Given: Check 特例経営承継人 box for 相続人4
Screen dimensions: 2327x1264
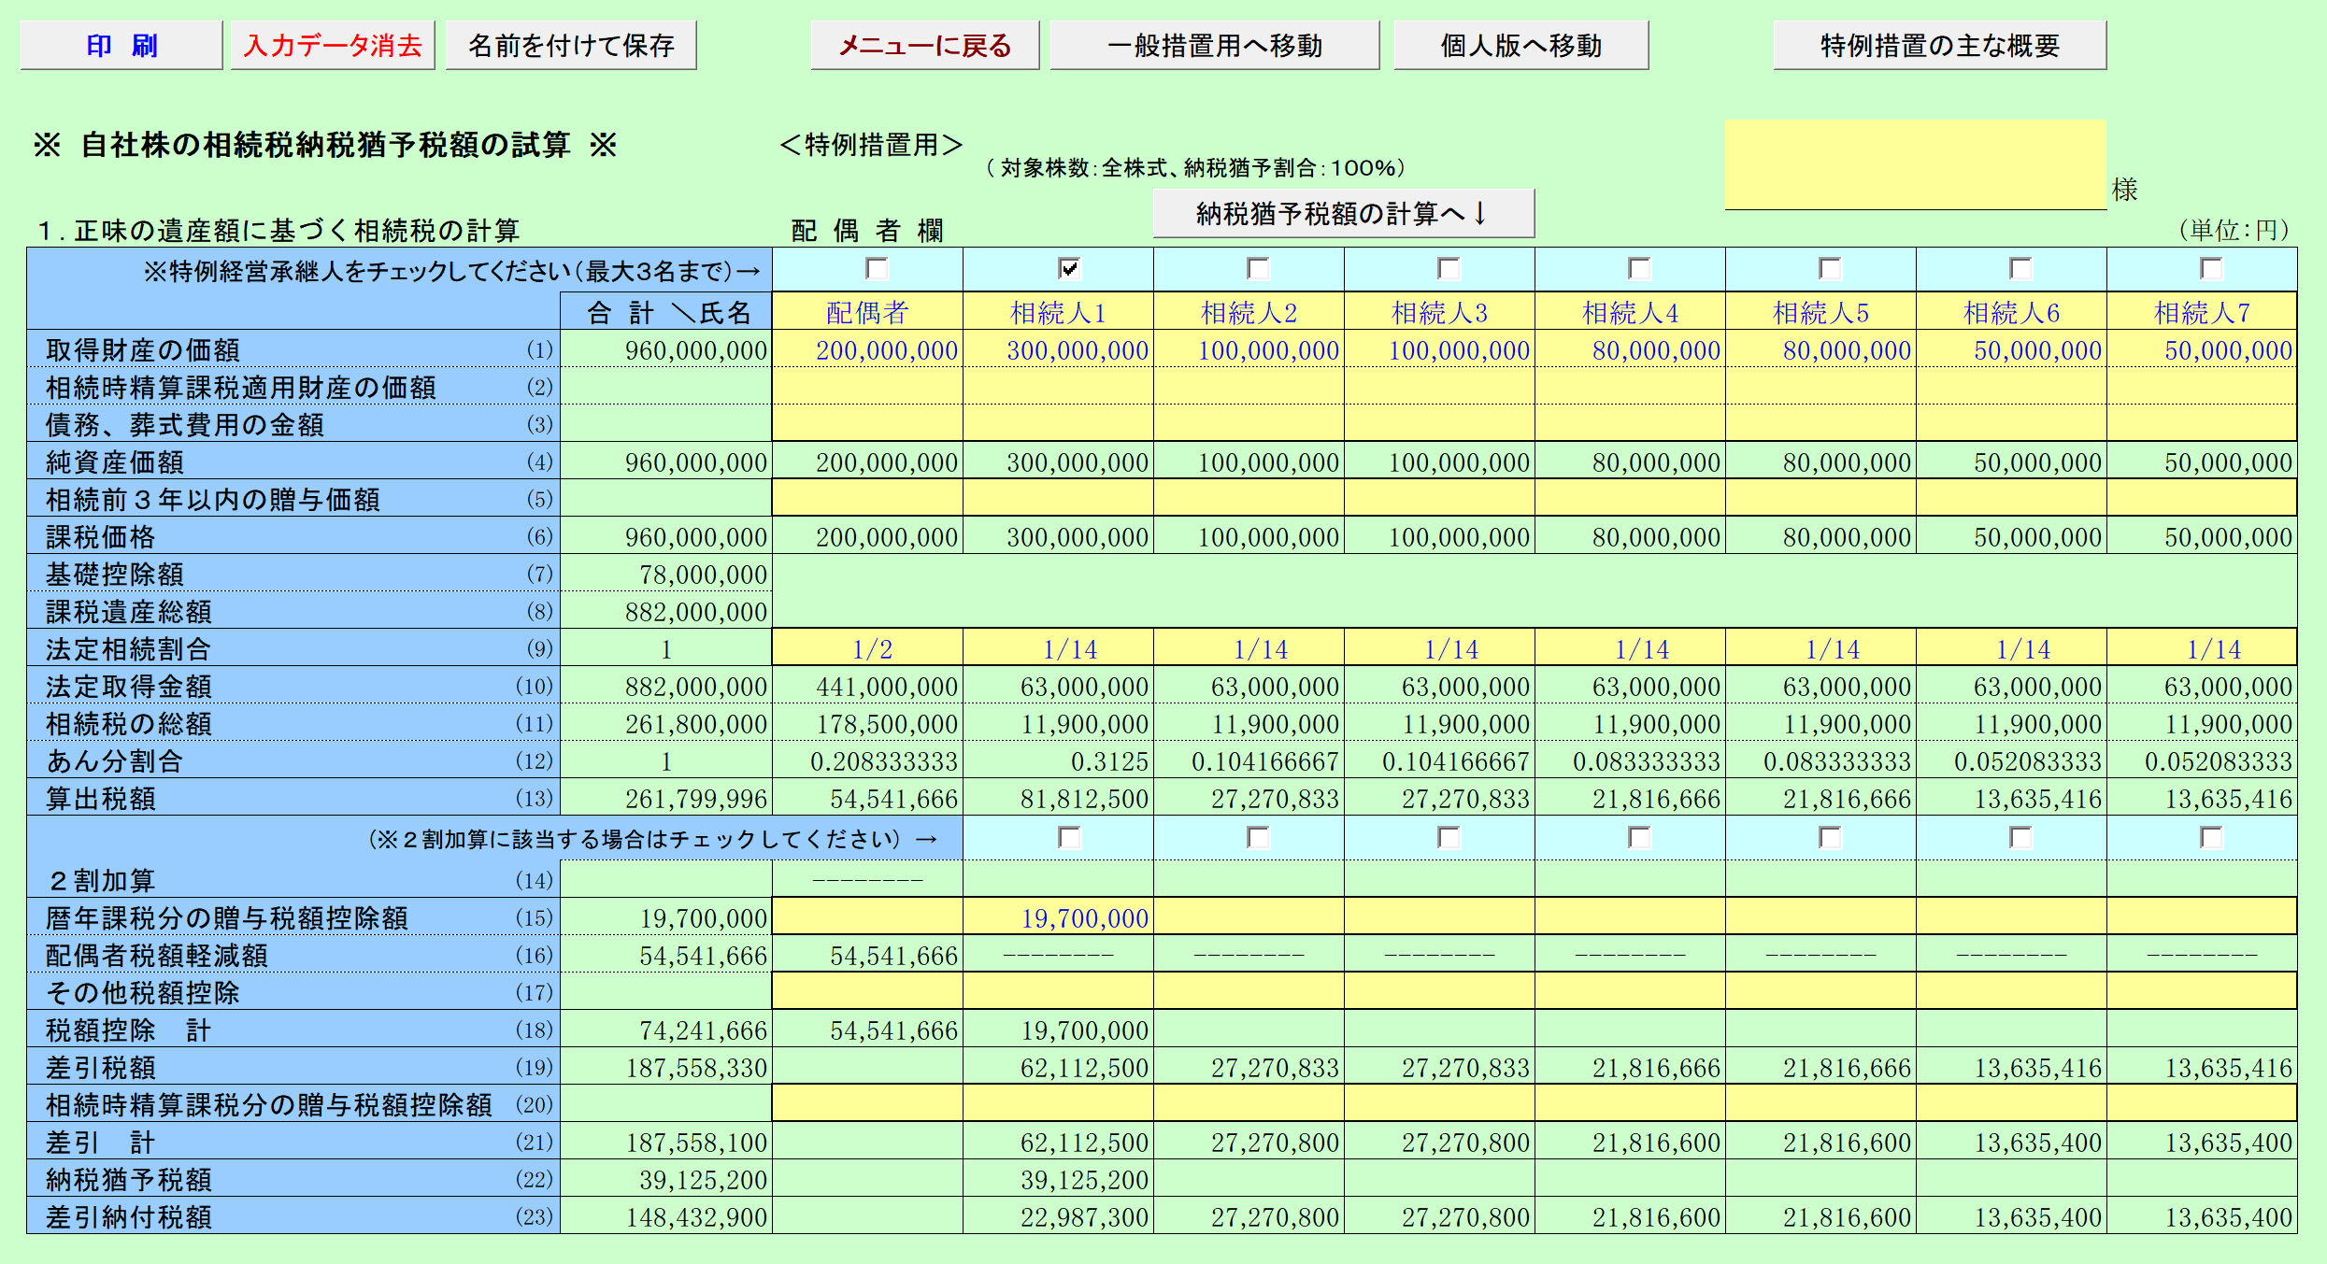Looking at the screenshot, I should [1639, 269].
